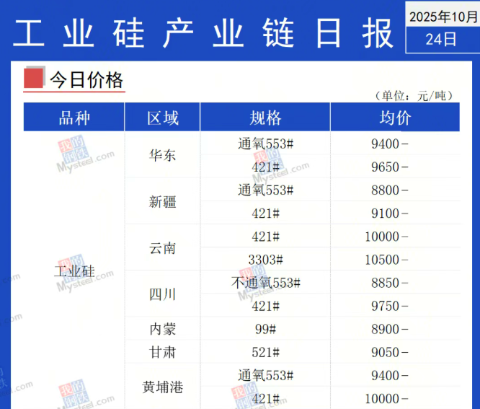Click the 规格 column header
The height and width of the screenshot is (409, 480).
tap(265, 118)
